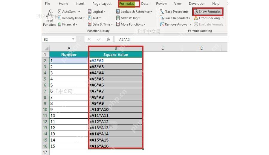Click the Name Box showing B2
The height and width of the screenshot is (155, 269).
point(59,39)
